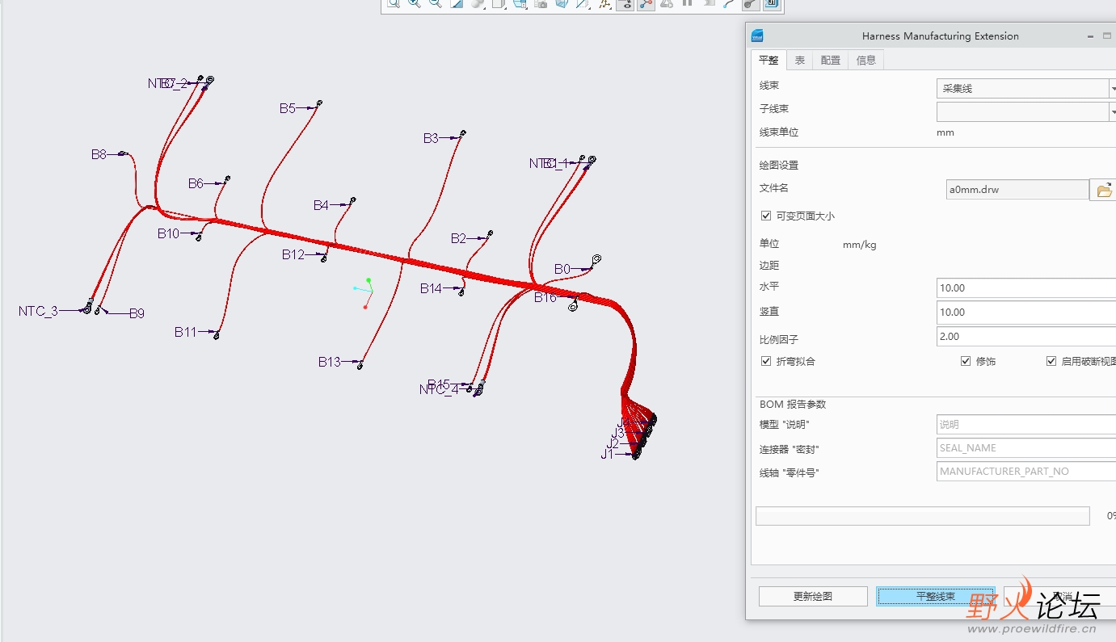Image resolution: width=1116 pixels, height=642 pixels.
Task: Select the NTC_3 sensor label
Action: pyautogui.click(x=38, y=311)
